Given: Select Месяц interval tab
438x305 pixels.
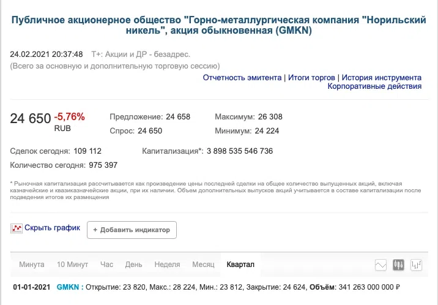Looking at the screenshot, I should pyautogui.click(x=203, y=265).
